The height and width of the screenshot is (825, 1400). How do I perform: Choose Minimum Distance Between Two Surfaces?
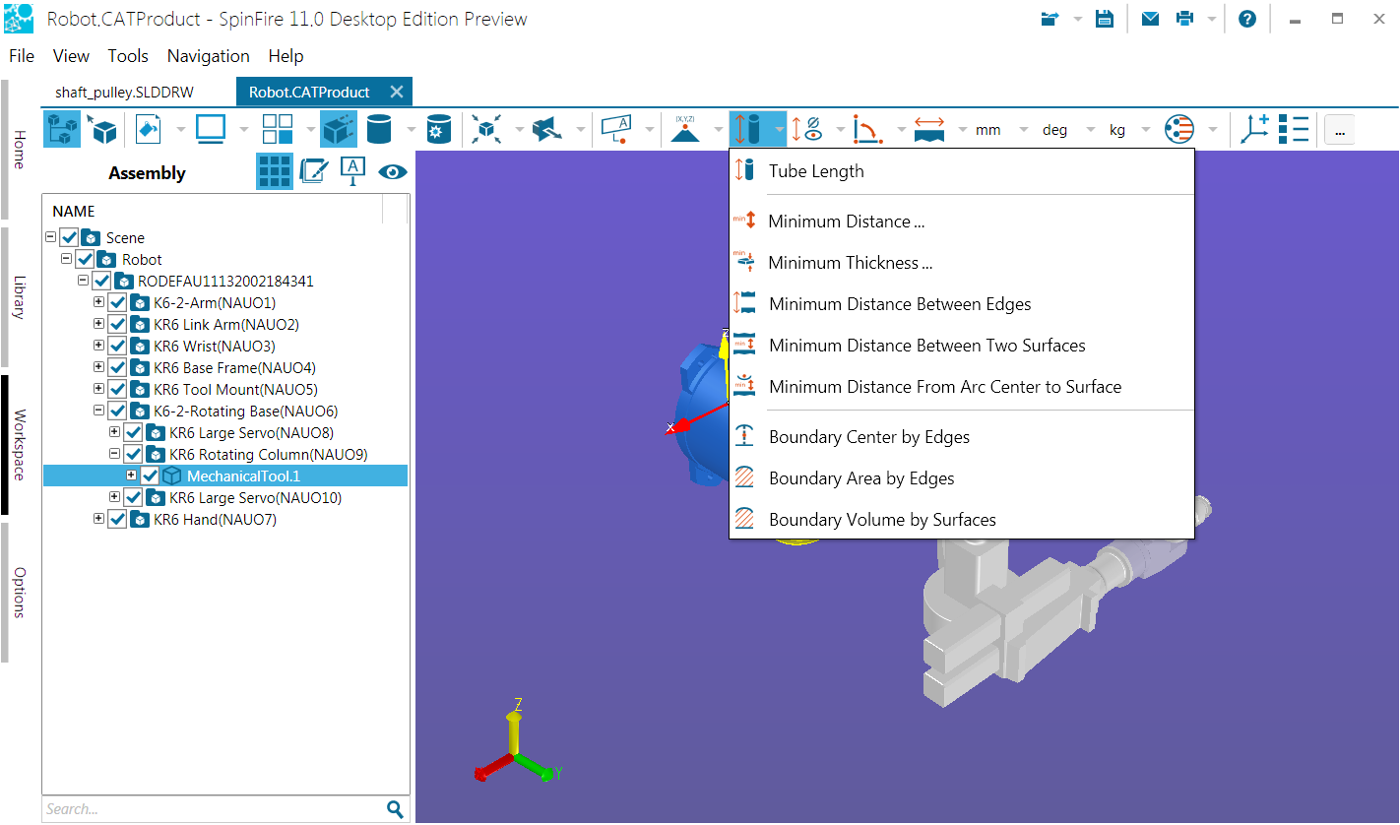click(926, 346)
